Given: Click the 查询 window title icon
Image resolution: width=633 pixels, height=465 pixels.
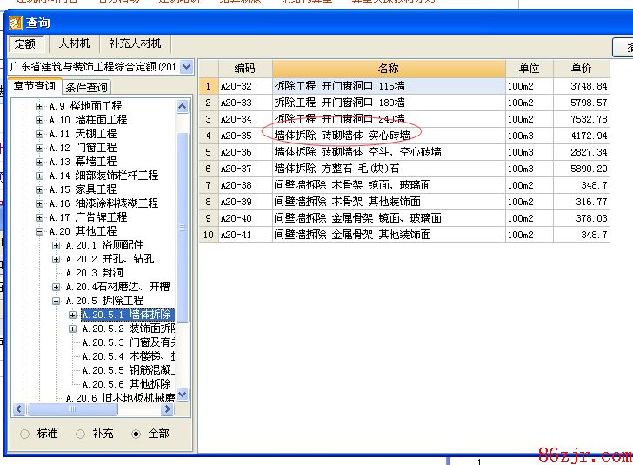Looking at the screenshot, I should (15, 22).
